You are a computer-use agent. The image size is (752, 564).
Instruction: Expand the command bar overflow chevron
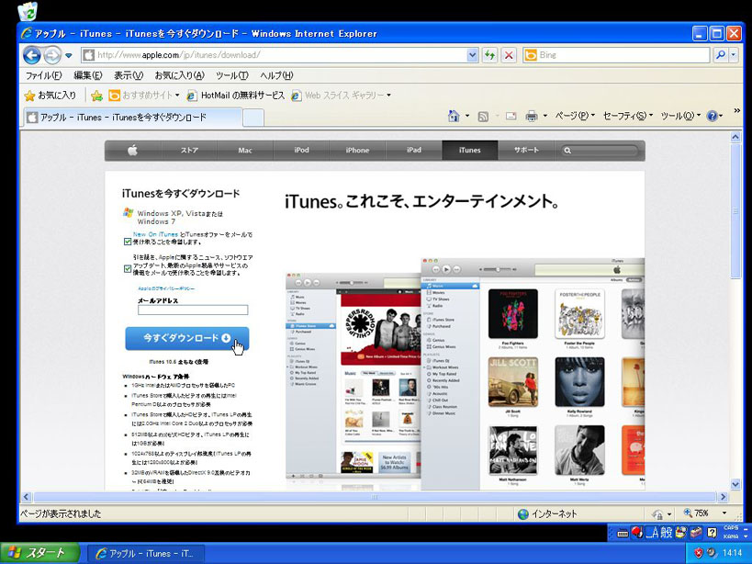point(737,111)
